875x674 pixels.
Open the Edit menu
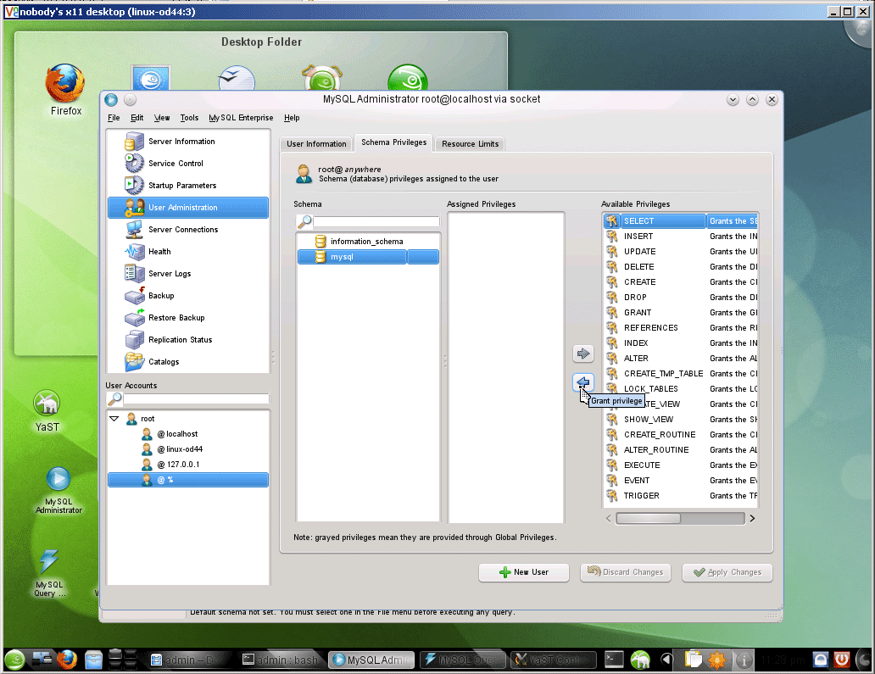(137, 118)
